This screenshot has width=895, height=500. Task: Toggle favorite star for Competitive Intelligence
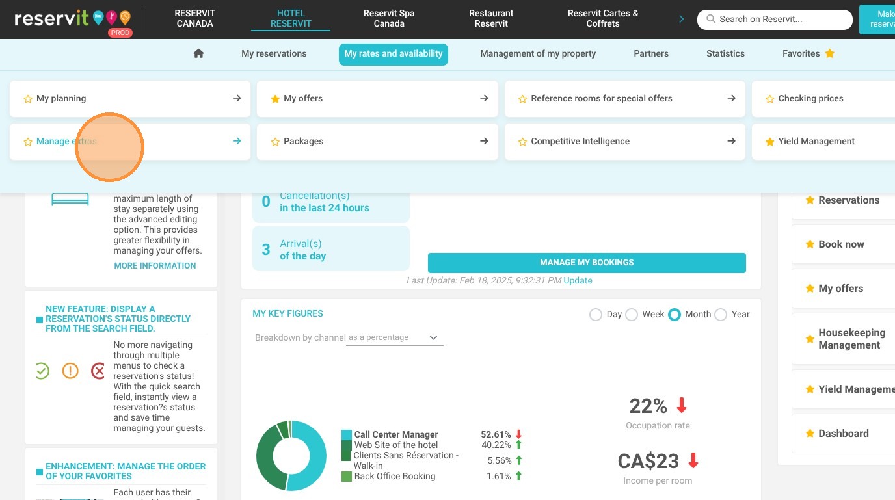pyautogui.click(x=522, y=142)
